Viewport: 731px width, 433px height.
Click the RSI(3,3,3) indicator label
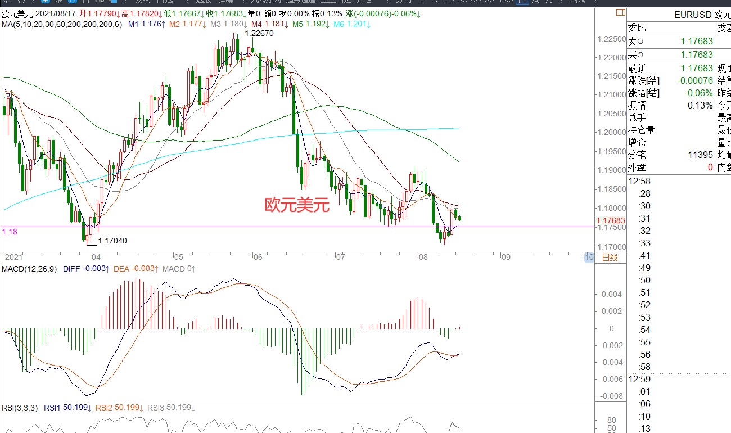pos(20,407)
